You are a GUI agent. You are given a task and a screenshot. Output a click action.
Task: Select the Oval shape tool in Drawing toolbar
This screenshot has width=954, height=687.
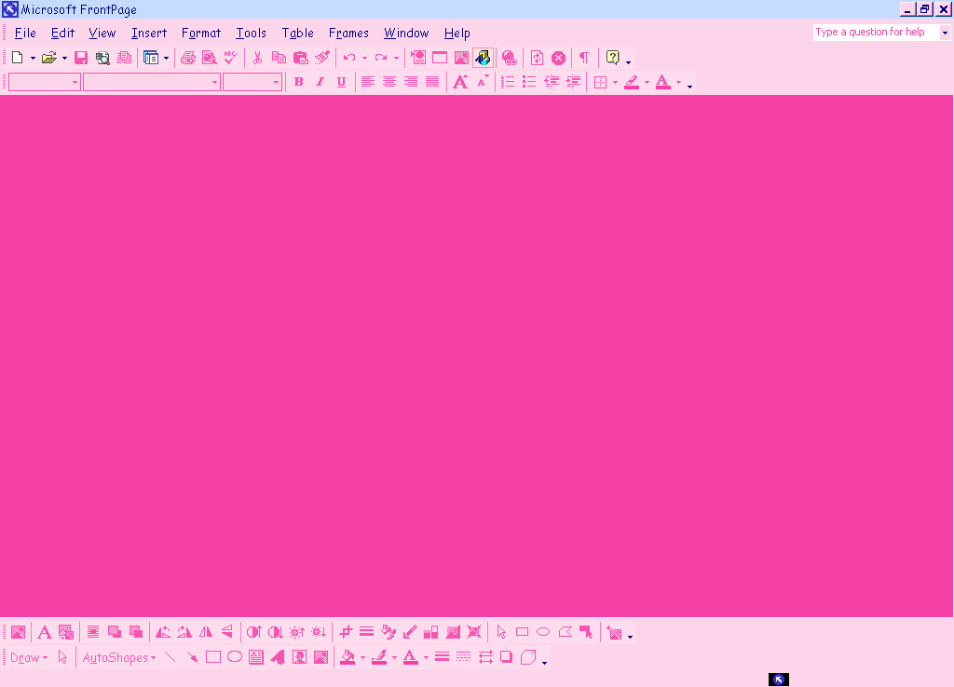235,657
